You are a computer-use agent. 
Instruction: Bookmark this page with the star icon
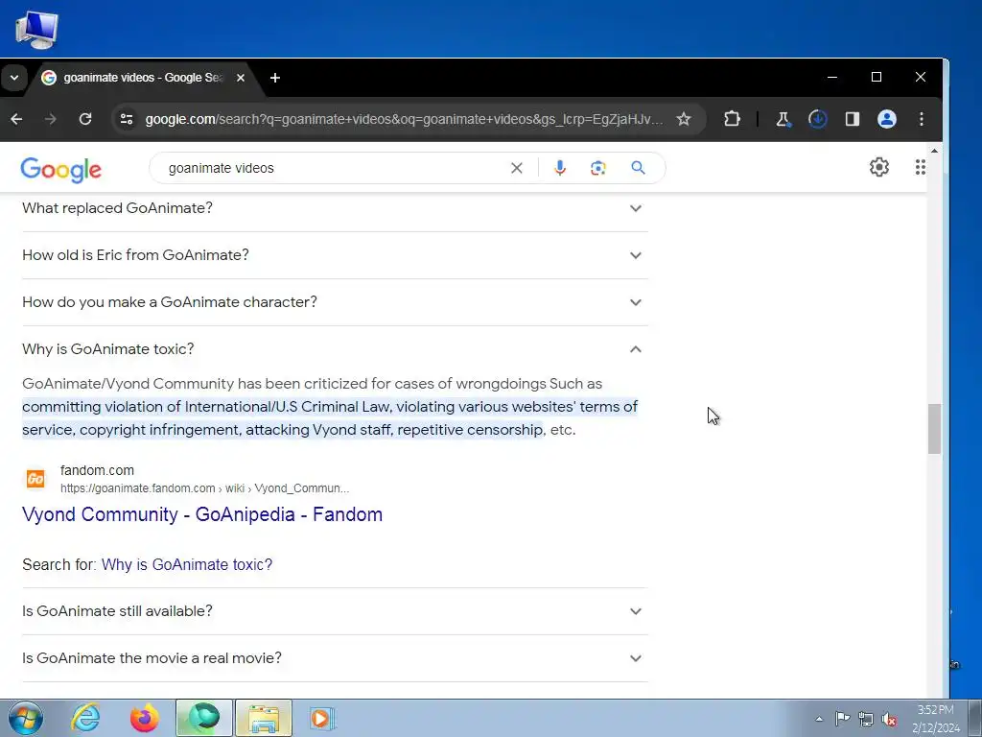click(683, 119)
